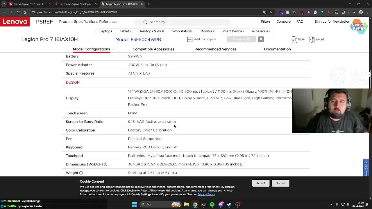Open the Laptops category menu
372x209 pixels.
105,31
